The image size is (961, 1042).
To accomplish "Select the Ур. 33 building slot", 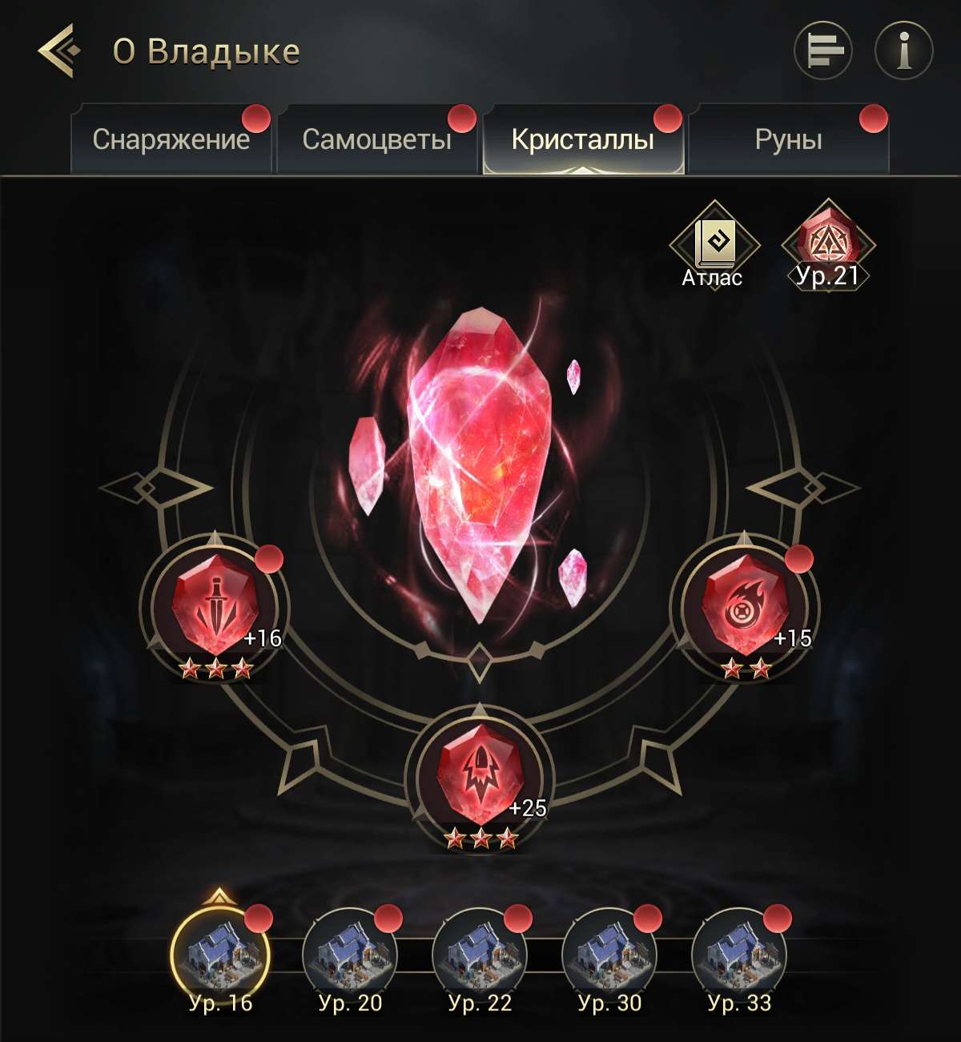I will (x=739, y=956).
